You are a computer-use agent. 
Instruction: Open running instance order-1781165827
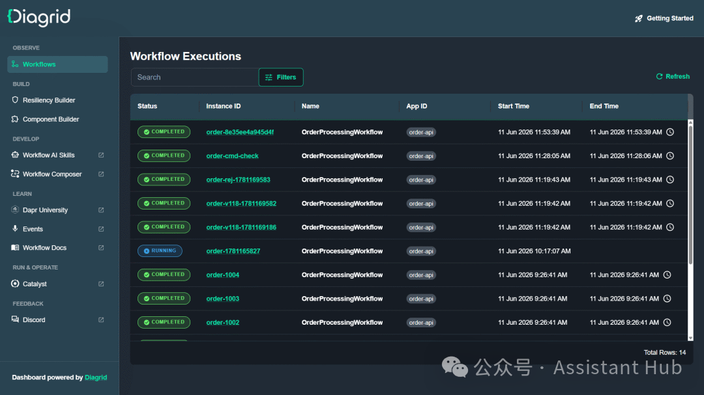233,251
